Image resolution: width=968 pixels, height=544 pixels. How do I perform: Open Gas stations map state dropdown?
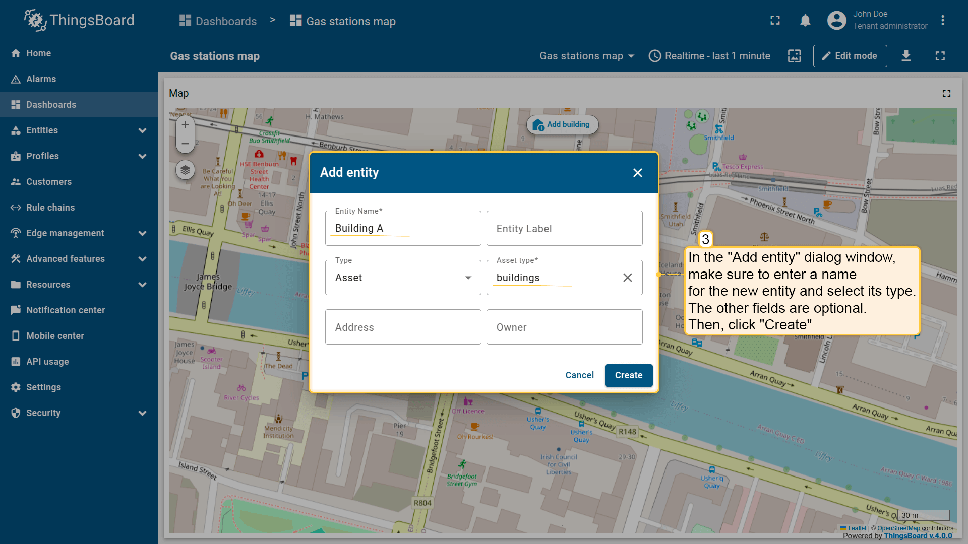coord(586,56)
